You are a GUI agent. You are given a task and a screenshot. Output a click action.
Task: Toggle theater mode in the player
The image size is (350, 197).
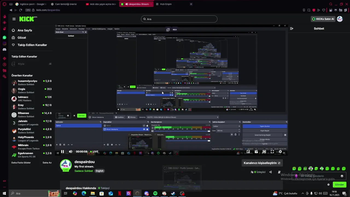[264, 152]
